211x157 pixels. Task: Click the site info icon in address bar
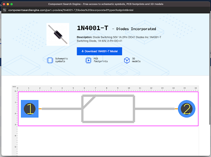[x=5, y=10]
